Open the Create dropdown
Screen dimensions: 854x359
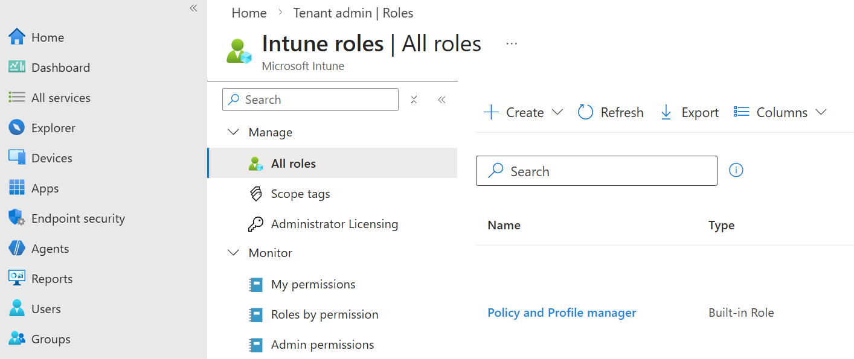(523, 112)
